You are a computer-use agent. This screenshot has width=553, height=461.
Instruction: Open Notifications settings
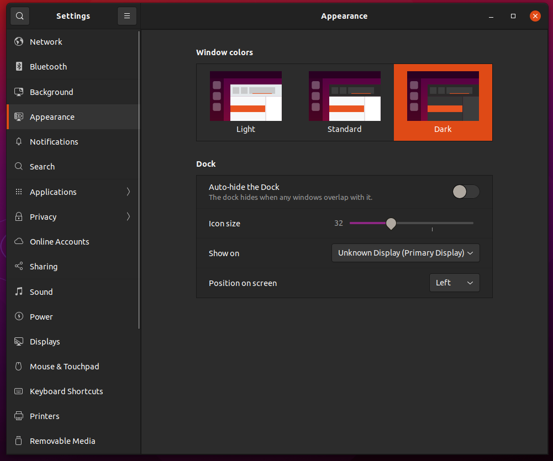point(73,142)
